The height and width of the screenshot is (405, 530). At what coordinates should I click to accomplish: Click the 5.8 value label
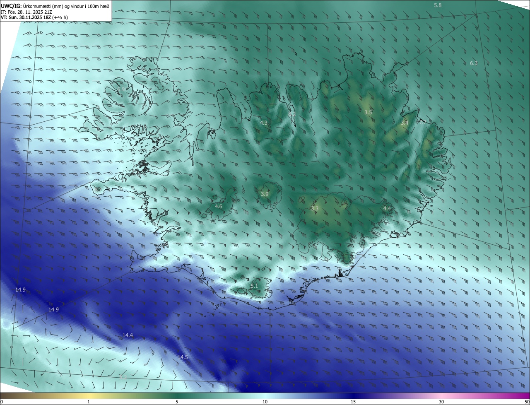[438, 5]
